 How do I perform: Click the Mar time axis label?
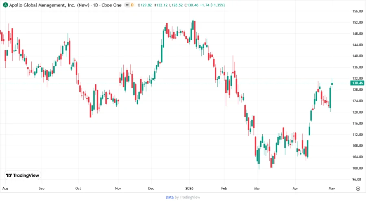[x=257, y=189]
